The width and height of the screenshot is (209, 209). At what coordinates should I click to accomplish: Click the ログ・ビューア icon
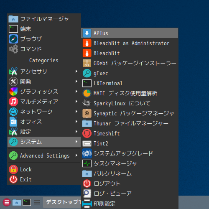point(87,194)
